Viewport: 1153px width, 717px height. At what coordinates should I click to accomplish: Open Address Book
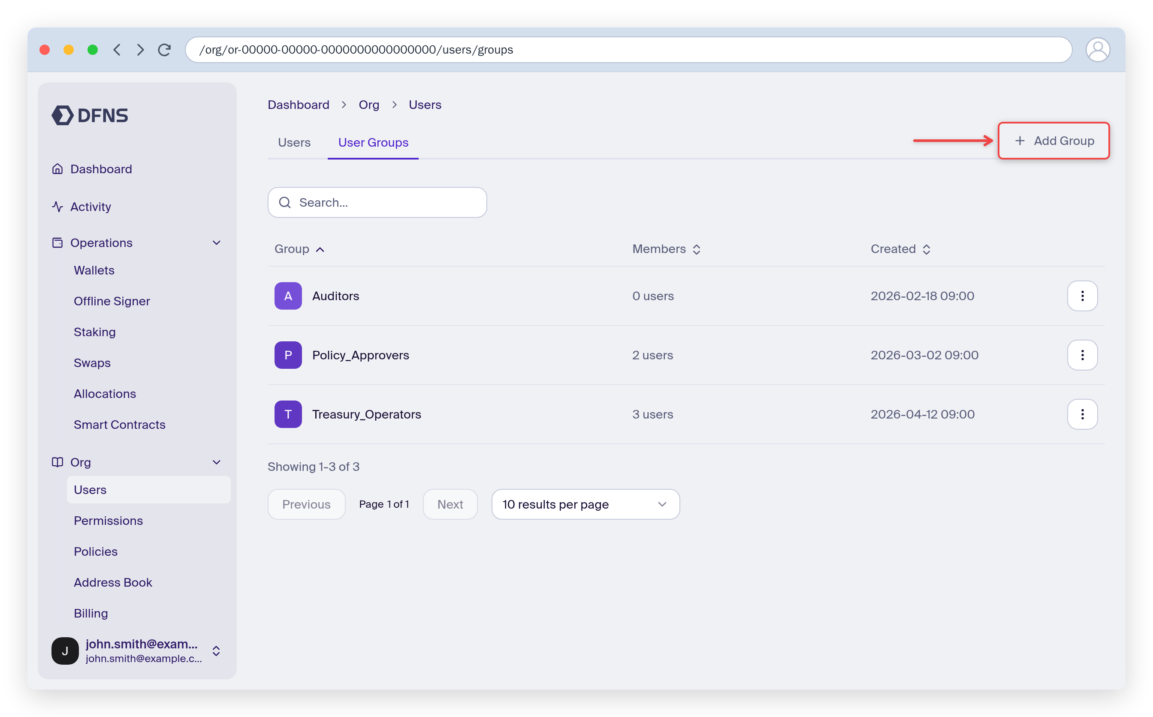(113, 582)
